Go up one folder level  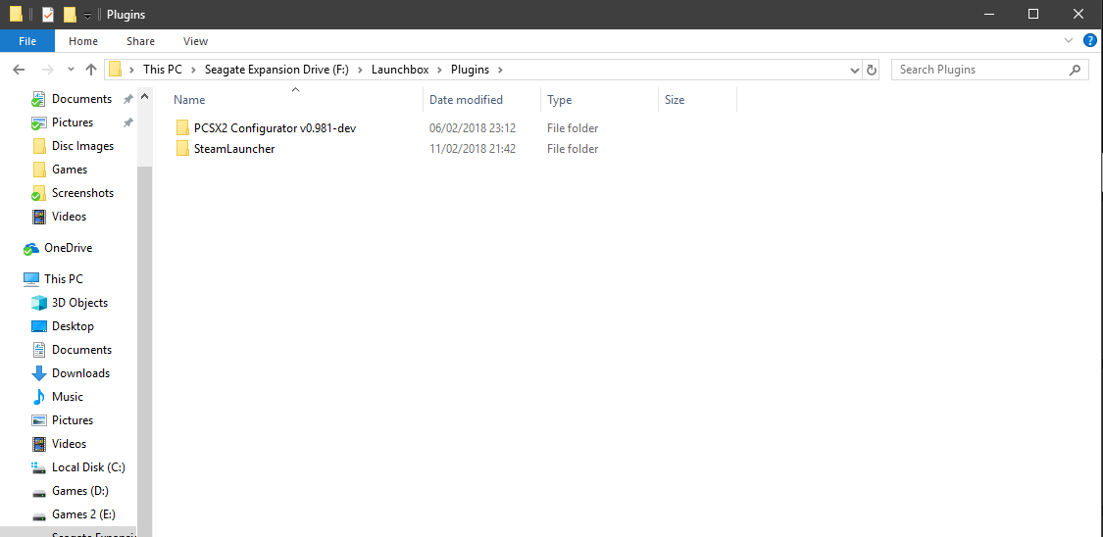click(91, 70)
